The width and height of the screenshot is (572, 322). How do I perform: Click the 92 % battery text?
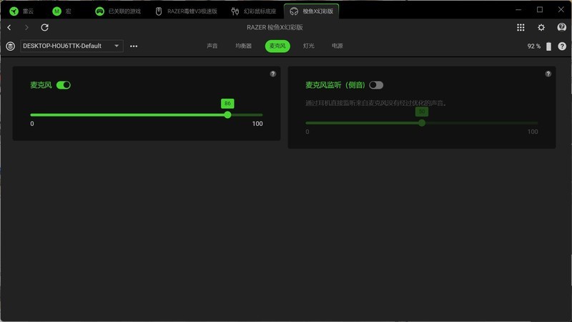534,47
